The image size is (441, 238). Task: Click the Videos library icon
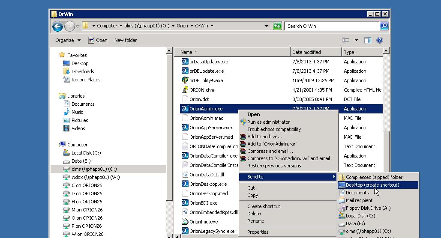pos(66,128)
